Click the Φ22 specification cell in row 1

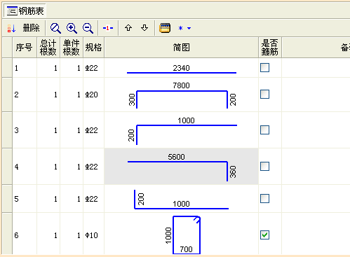click(93, 68)
